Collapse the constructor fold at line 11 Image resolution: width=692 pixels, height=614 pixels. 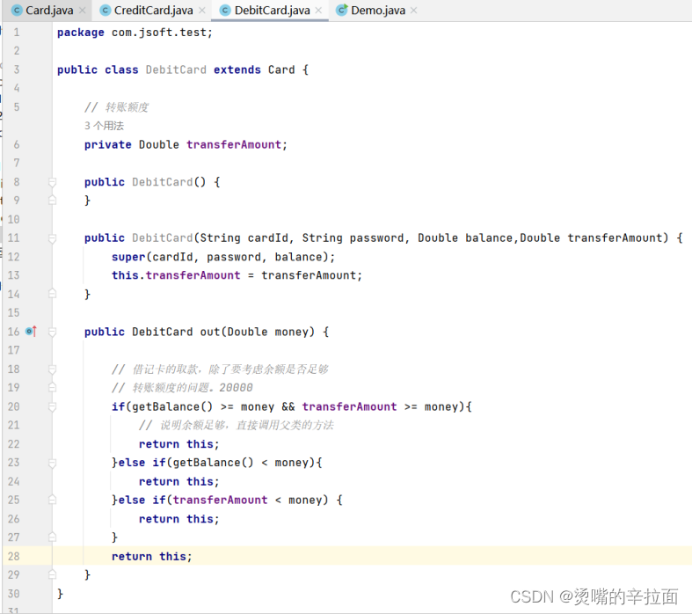click(52, 238)
